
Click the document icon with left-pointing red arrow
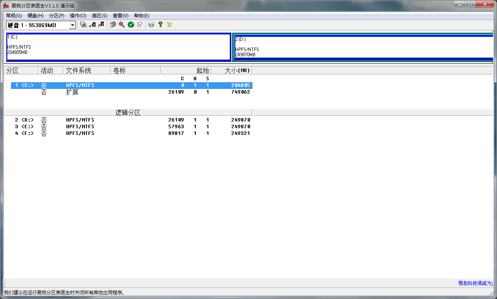coord(92,25)
